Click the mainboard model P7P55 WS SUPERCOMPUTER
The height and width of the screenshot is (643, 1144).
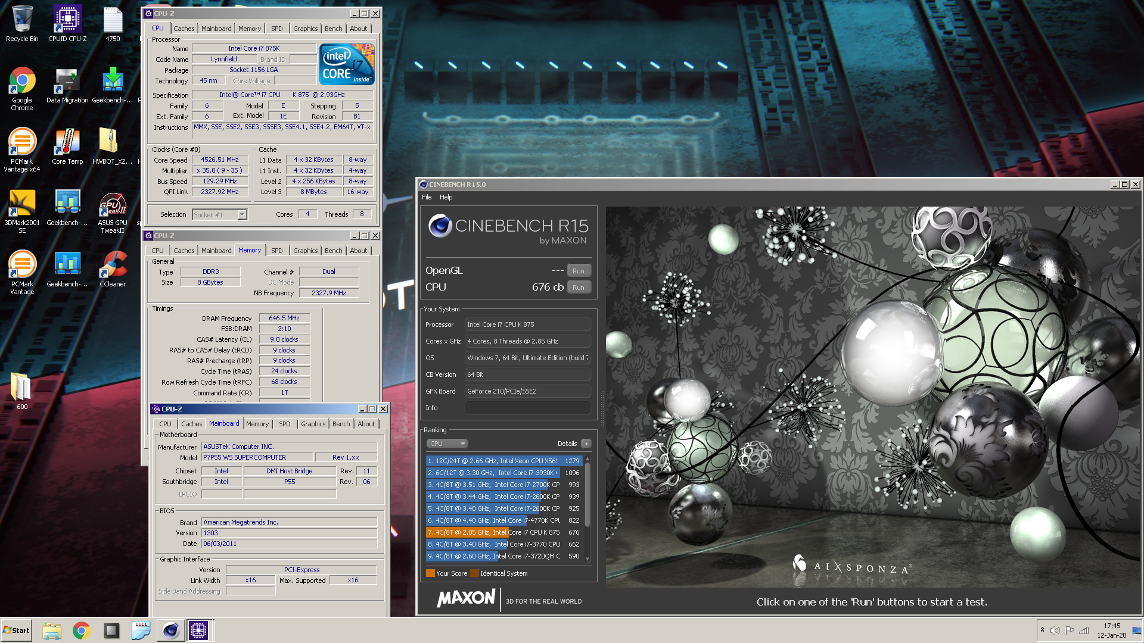pos(257,458)
